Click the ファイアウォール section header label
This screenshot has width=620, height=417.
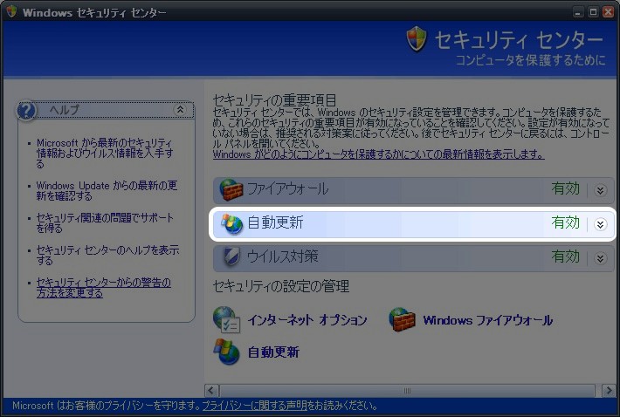pyautogui.click(x=288, y=189)
